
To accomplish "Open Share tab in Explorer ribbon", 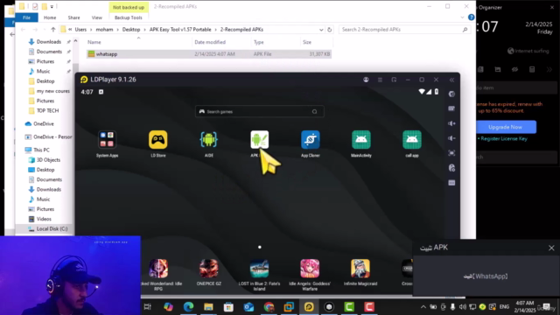I will tap(73, 17).
